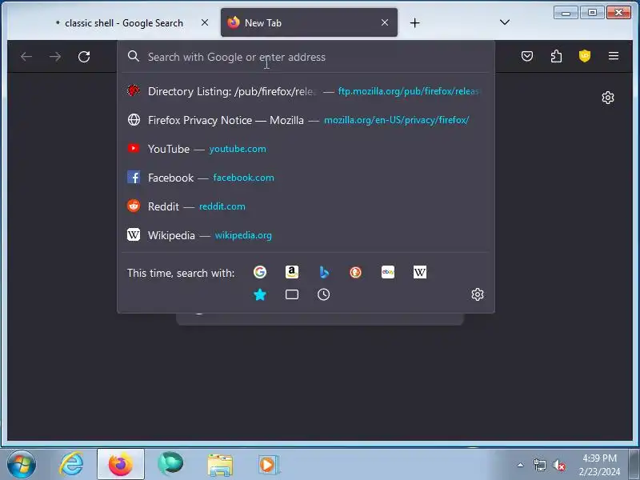Search with Google engine icon
Screen dimensions: 640x480
pos(259,272)
